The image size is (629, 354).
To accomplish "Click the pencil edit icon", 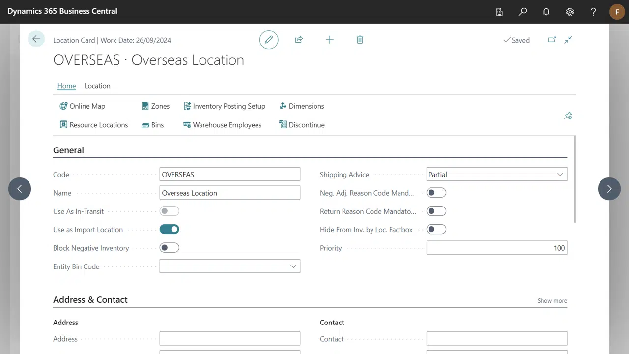I will tap(269, 40).
